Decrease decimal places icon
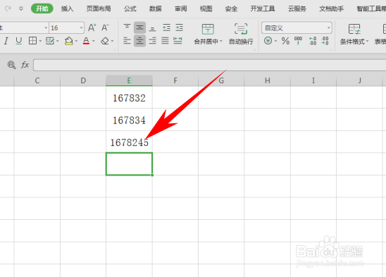This screenshot has width=386, height=277. point(325,41)
